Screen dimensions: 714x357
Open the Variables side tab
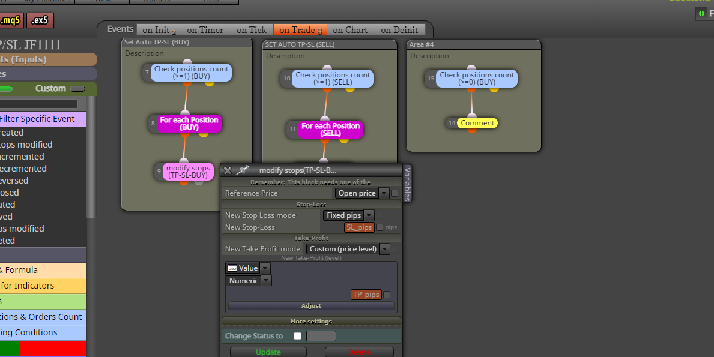(x=407, y=183)
